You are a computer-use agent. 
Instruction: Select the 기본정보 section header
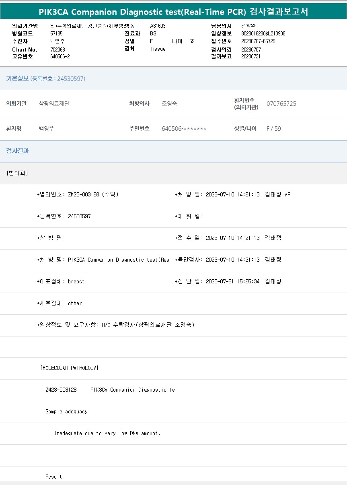click(17, 78)
